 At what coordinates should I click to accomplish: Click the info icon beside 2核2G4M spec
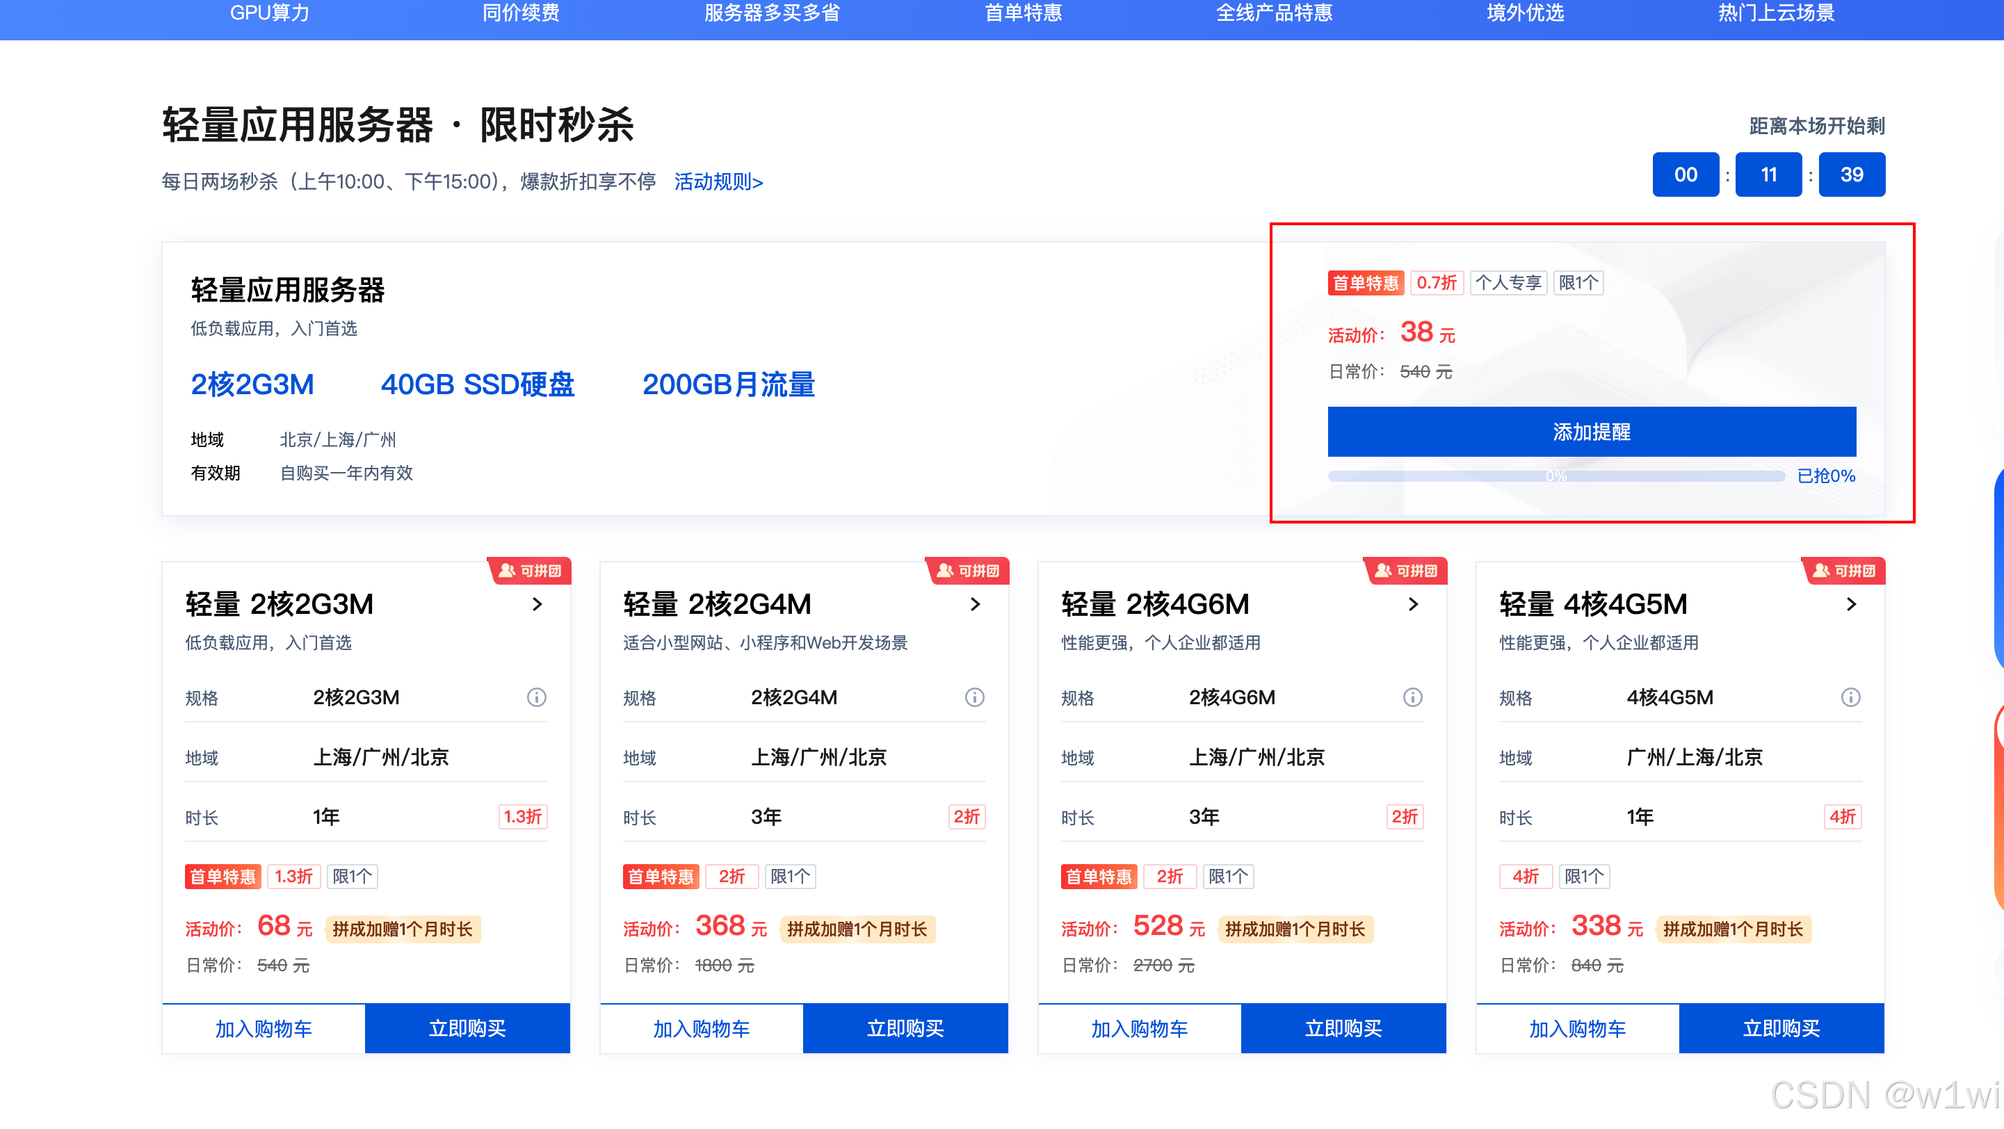coord(975,697)
